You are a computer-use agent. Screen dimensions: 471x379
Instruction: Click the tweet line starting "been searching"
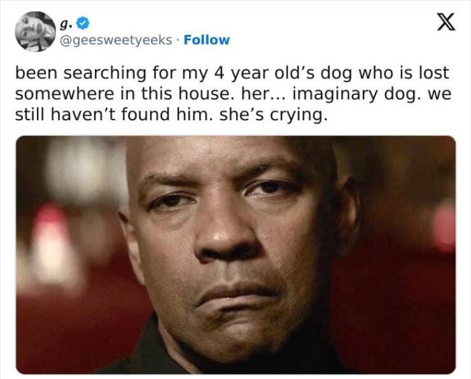click(232, 74)
